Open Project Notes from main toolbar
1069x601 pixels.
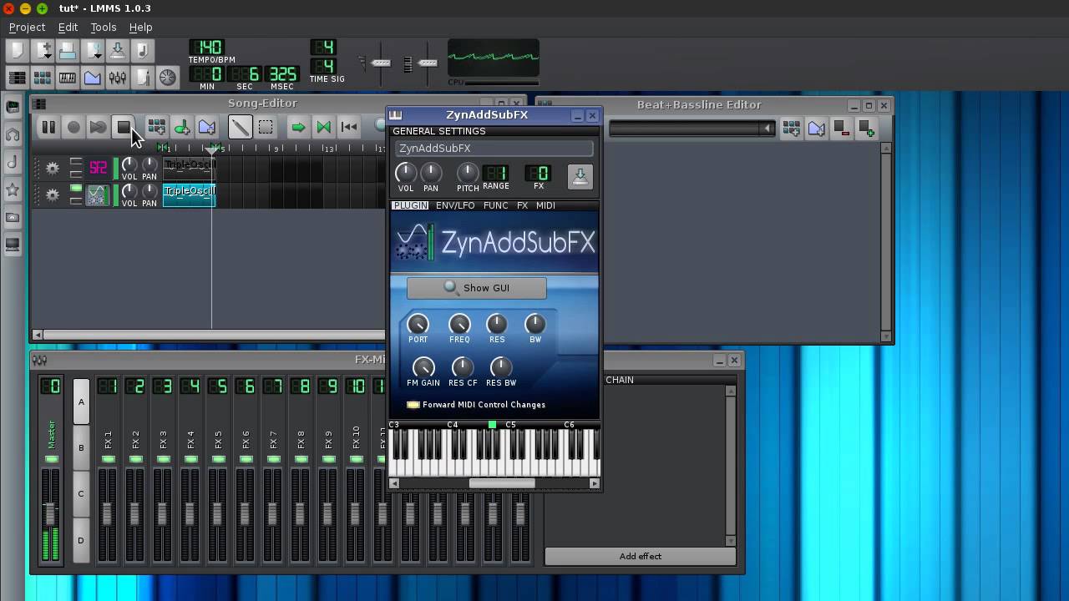coord(143,78)
